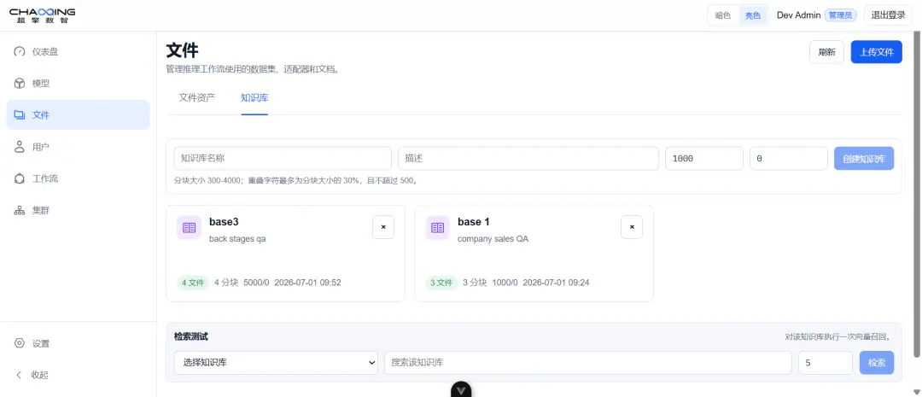Image resolution: width=922 pixels, height=397 pixels.
Task: Click the base3 knowledge base book icon
Action: (190, 228)
